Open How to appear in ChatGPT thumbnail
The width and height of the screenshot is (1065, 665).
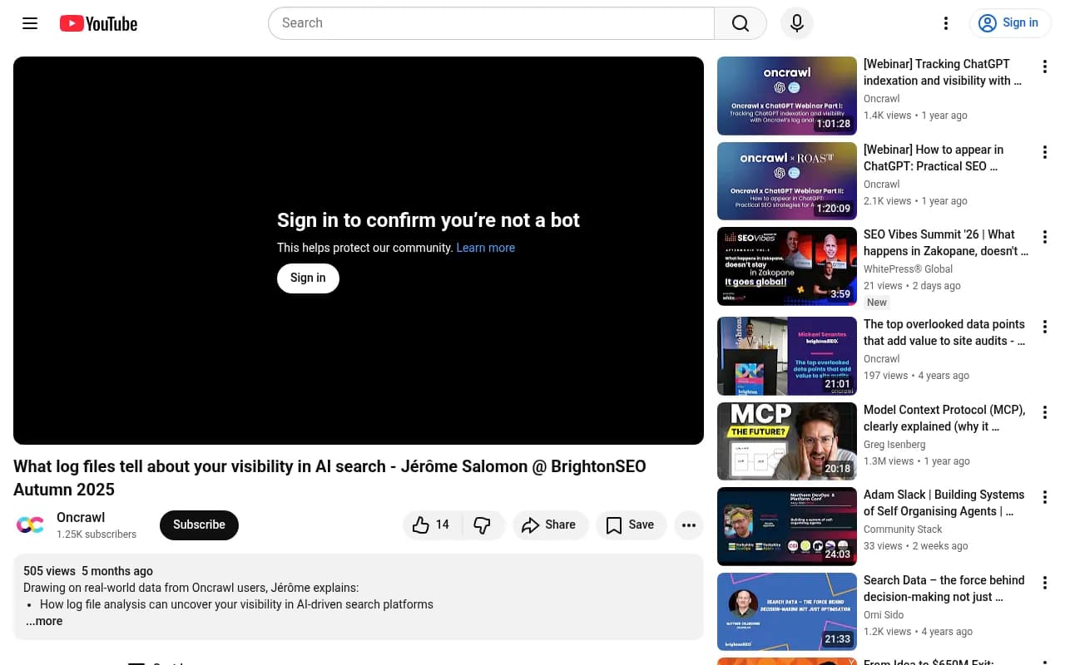point(787,181)
